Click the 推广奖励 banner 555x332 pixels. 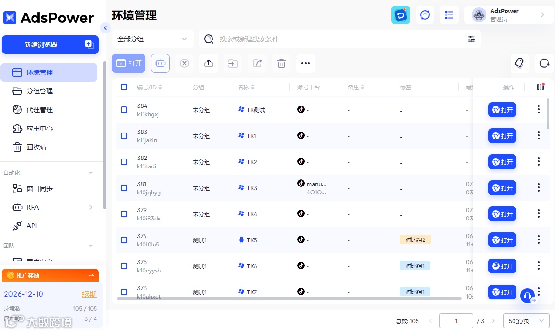[x=50, y=275]
